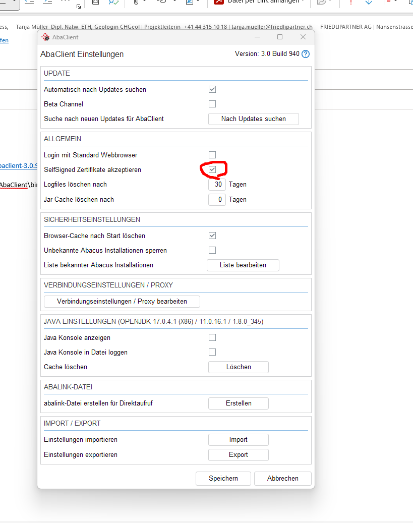This screenshot has height=523, width=413.
Task: Set low importance arrow in Outlook ribbon
Action: pyautogui.click(x=369, y=2)
